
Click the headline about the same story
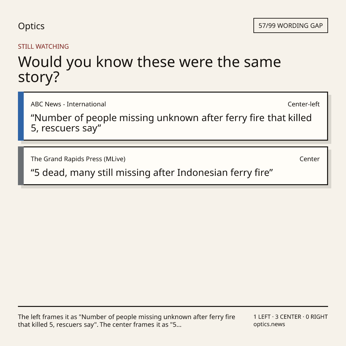pos(149,69)
